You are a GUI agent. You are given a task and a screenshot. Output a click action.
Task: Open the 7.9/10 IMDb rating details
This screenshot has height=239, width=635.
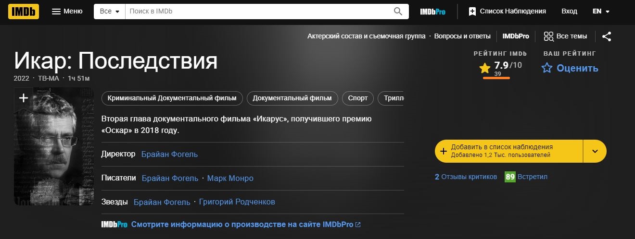coord(500,68)
